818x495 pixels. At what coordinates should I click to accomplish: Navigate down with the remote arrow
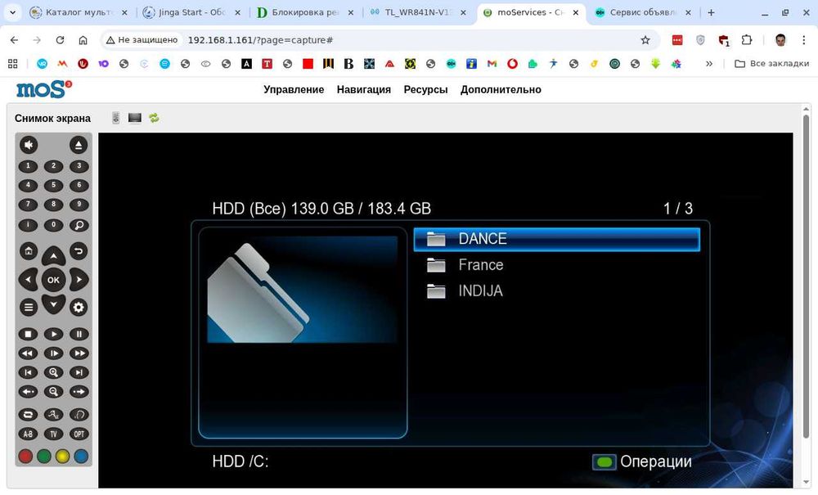pos(53,304)
